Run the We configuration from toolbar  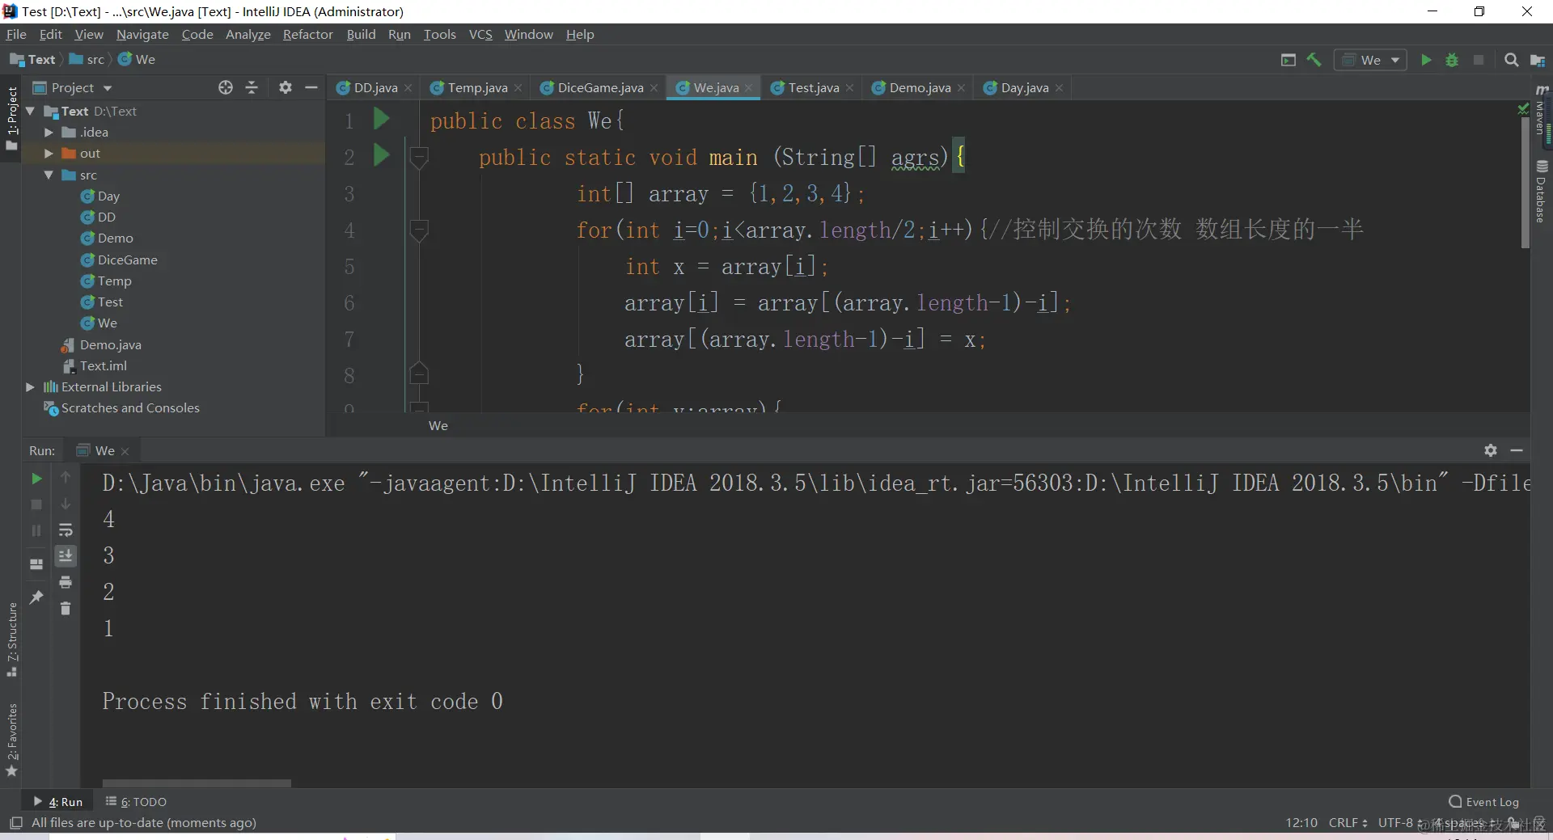1426,60
